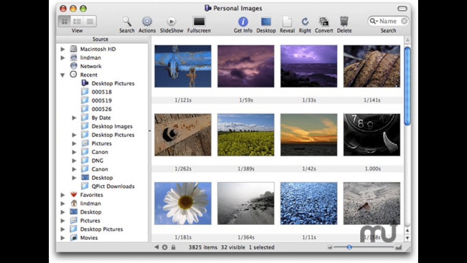Click the Name search field

[x=389, y=21]
